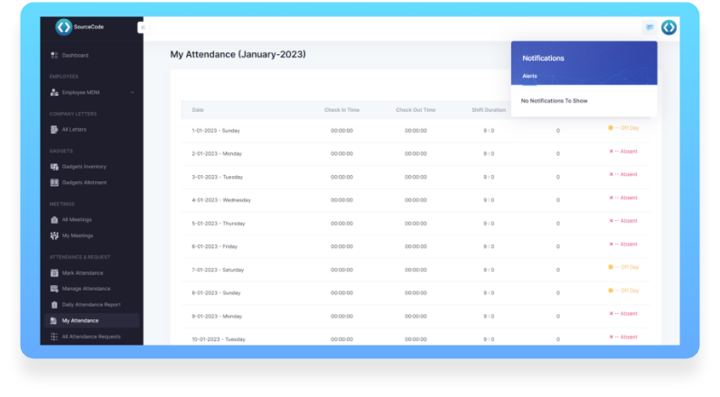
Task: Click the Check In Time column header
Action: (x=341, y=110)
